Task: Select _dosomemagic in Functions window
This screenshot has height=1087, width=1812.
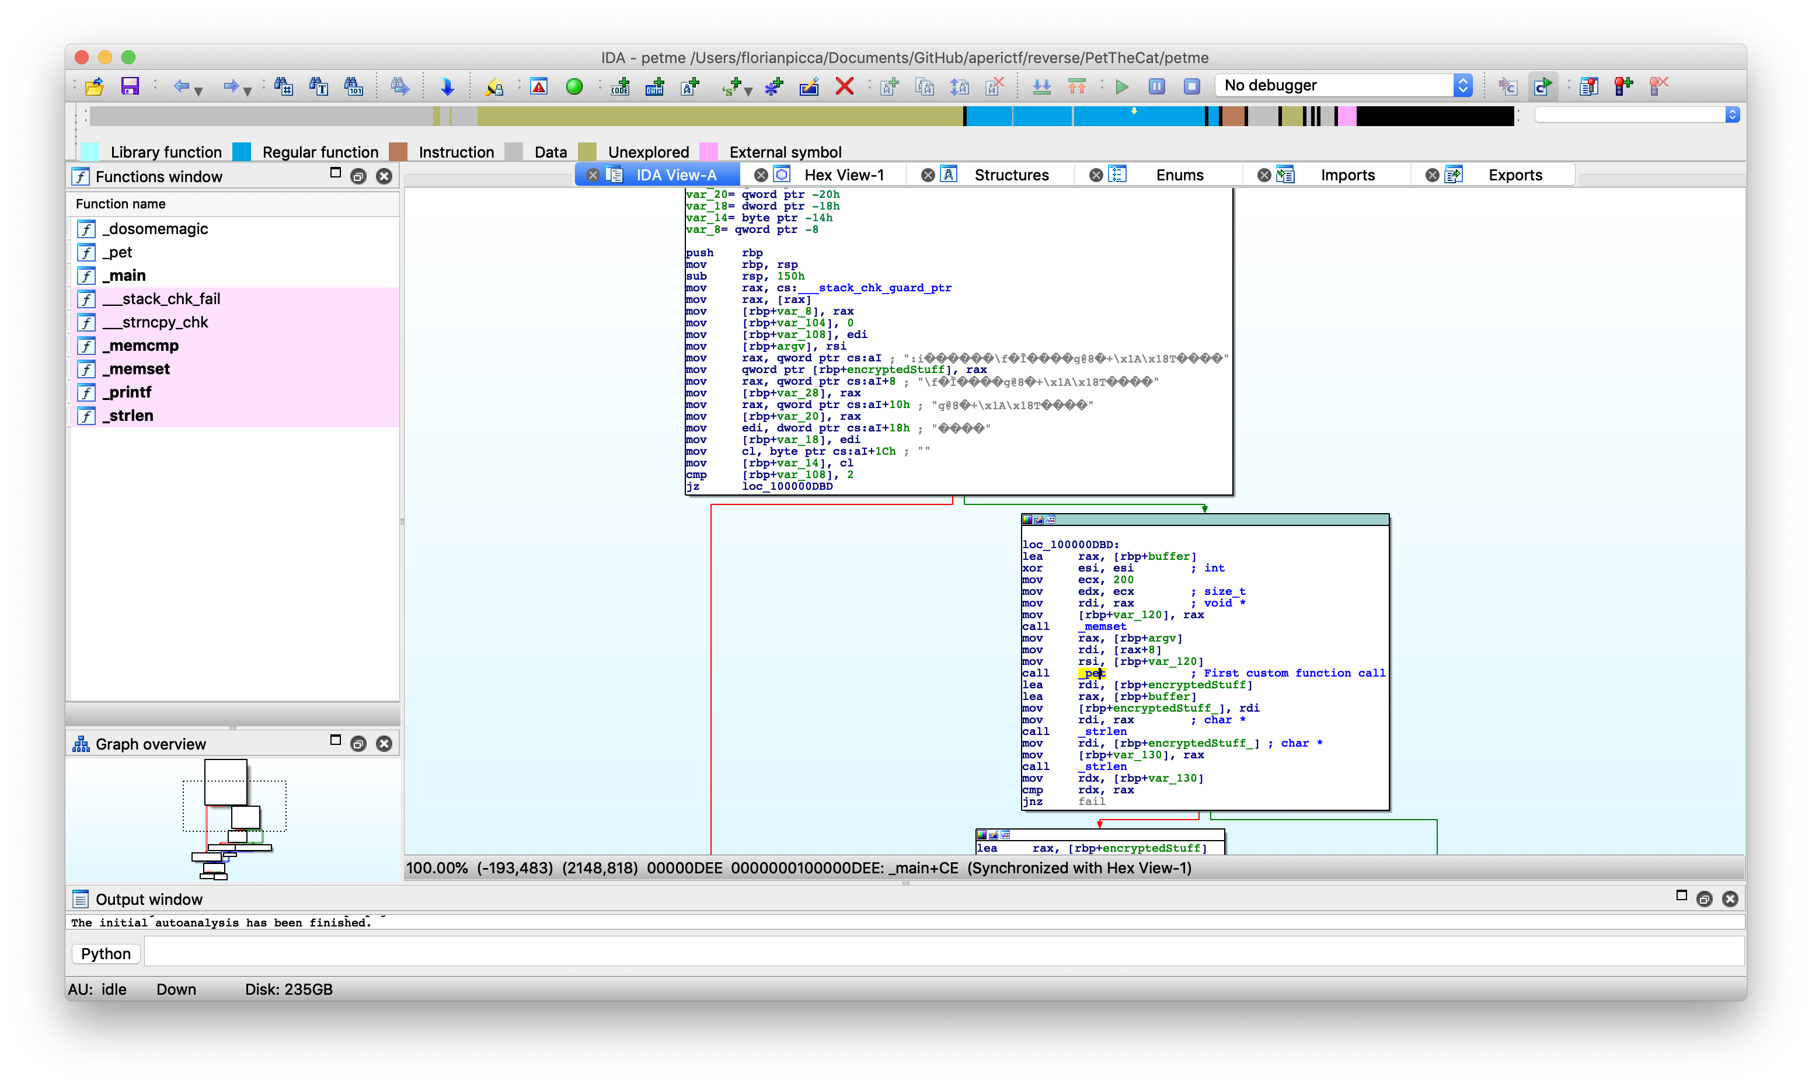Action: pos(234,228)
